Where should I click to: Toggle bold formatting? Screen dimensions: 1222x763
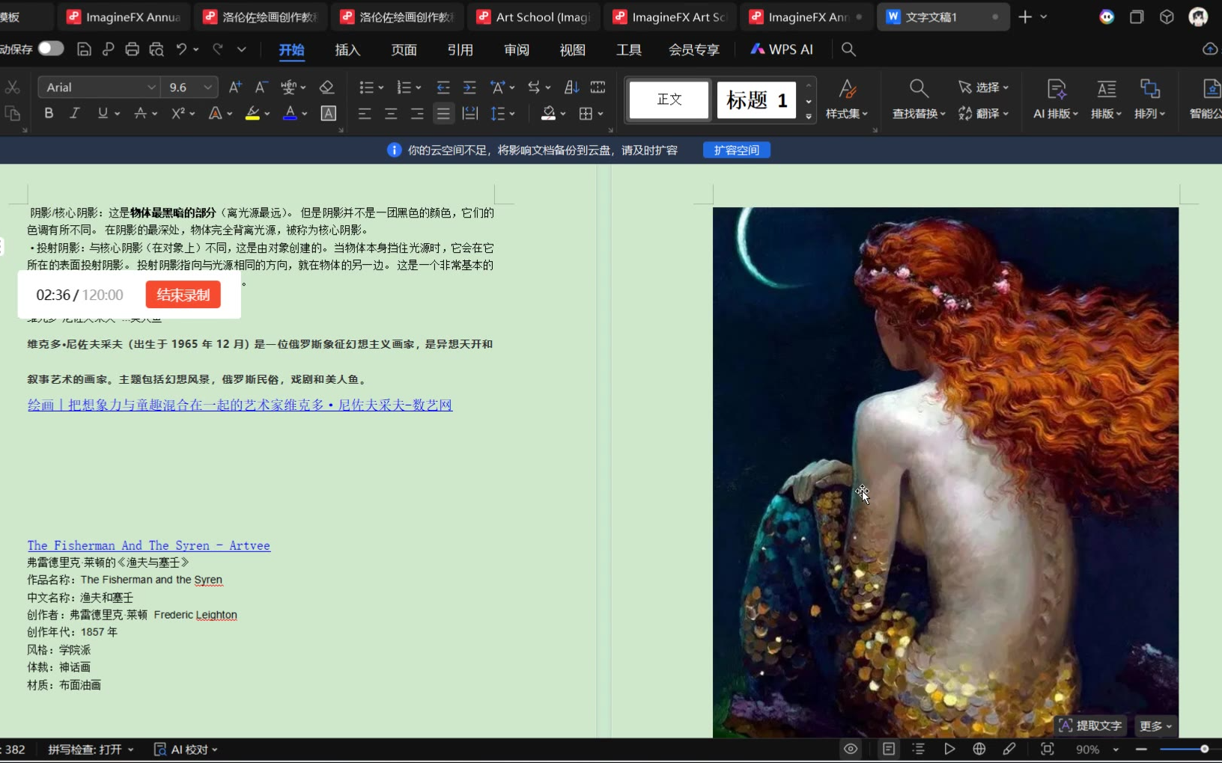[49, 113]
